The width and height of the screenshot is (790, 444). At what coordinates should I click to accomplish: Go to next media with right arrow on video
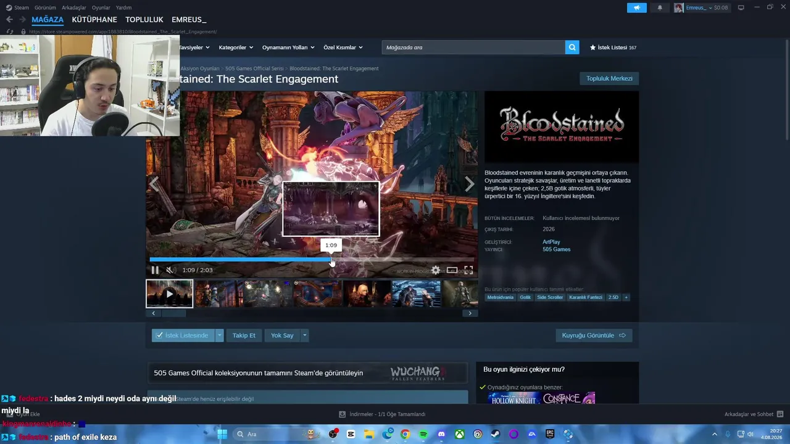470,184
